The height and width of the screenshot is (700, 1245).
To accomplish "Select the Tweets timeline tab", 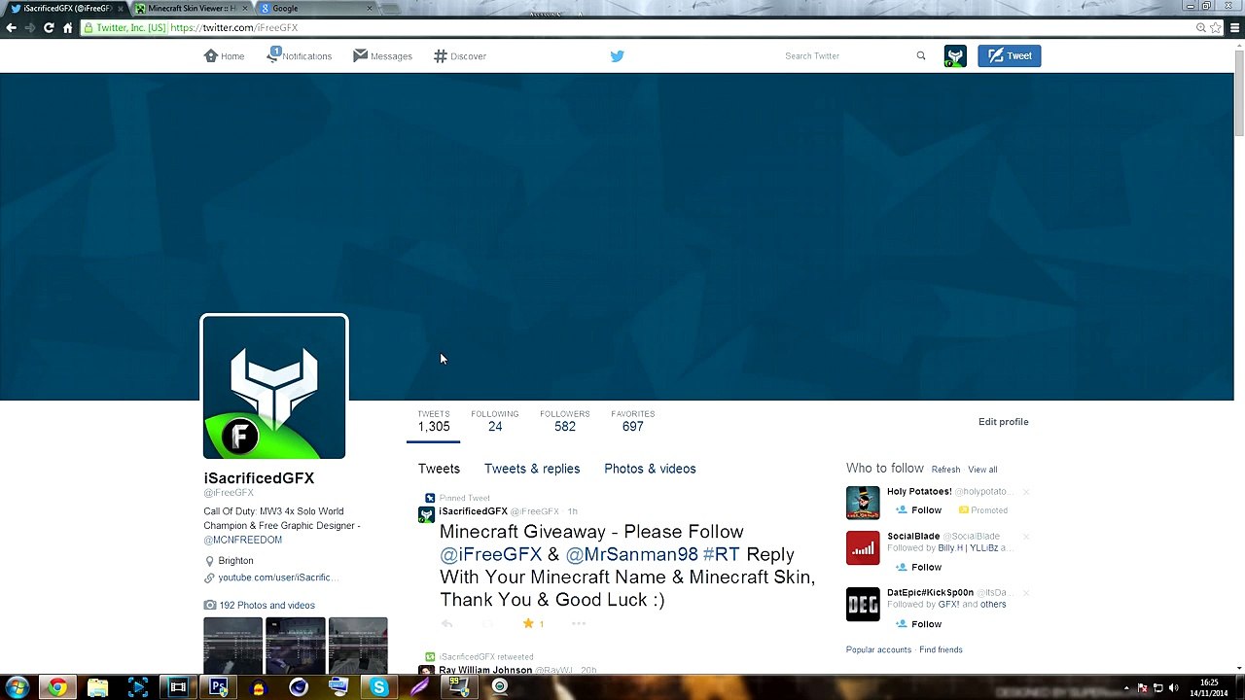I will click(x=439, y=469).
